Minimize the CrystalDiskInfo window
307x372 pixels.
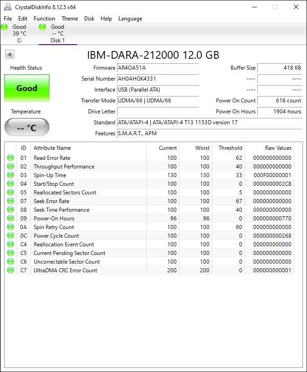(255, 7)
